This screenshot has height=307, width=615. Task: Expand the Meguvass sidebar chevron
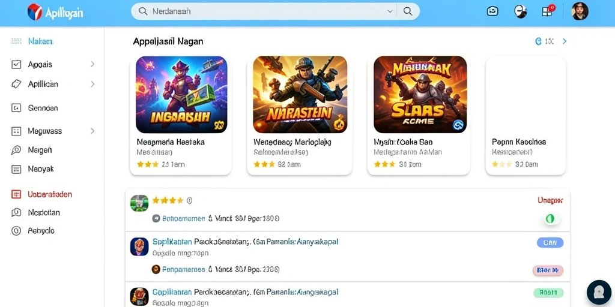(x=92, y=131)
